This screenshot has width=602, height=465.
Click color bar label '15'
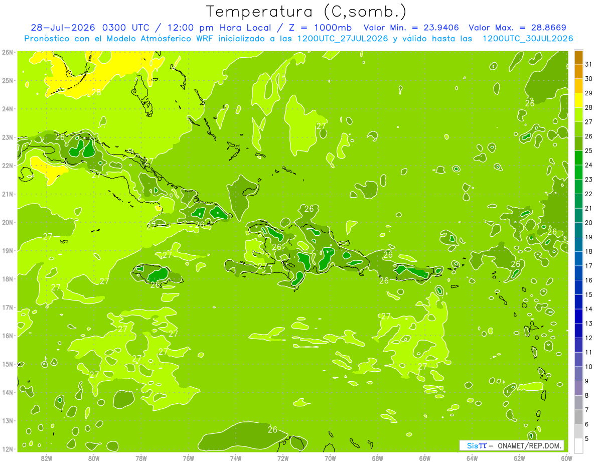[x=588, y=294]
